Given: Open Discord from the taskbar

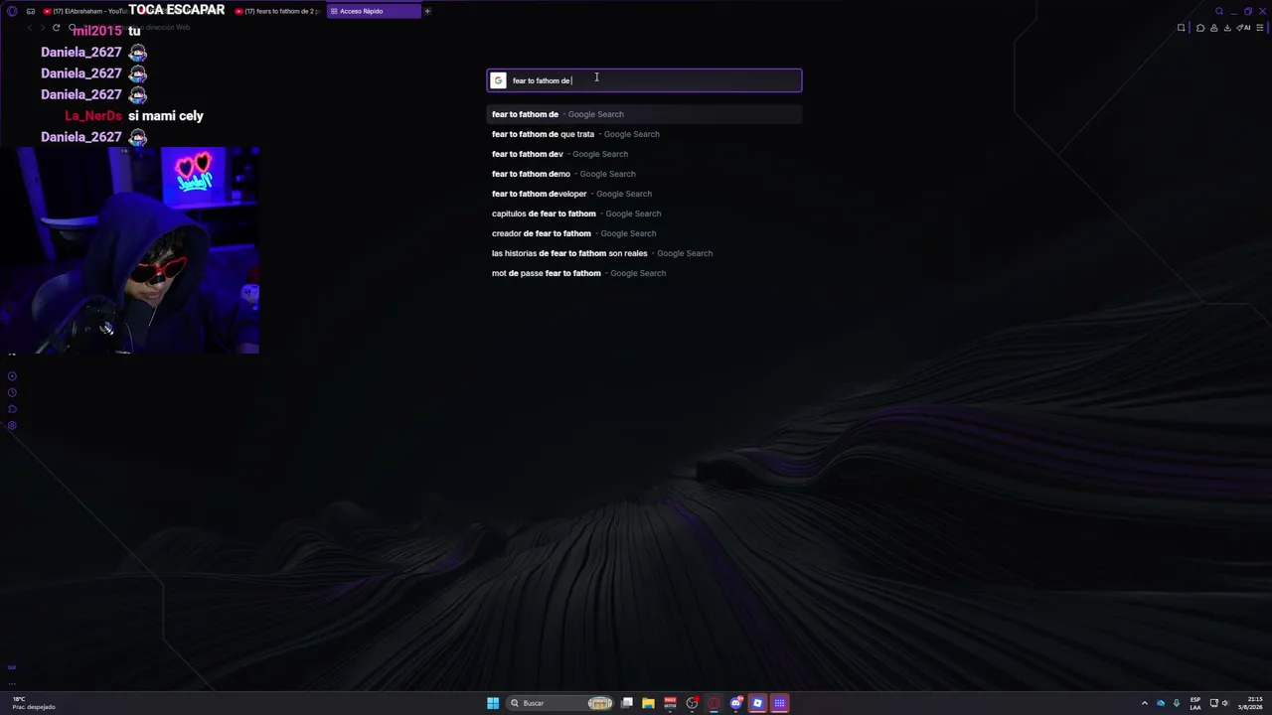Looking at the screenshot, I should 735,703.
